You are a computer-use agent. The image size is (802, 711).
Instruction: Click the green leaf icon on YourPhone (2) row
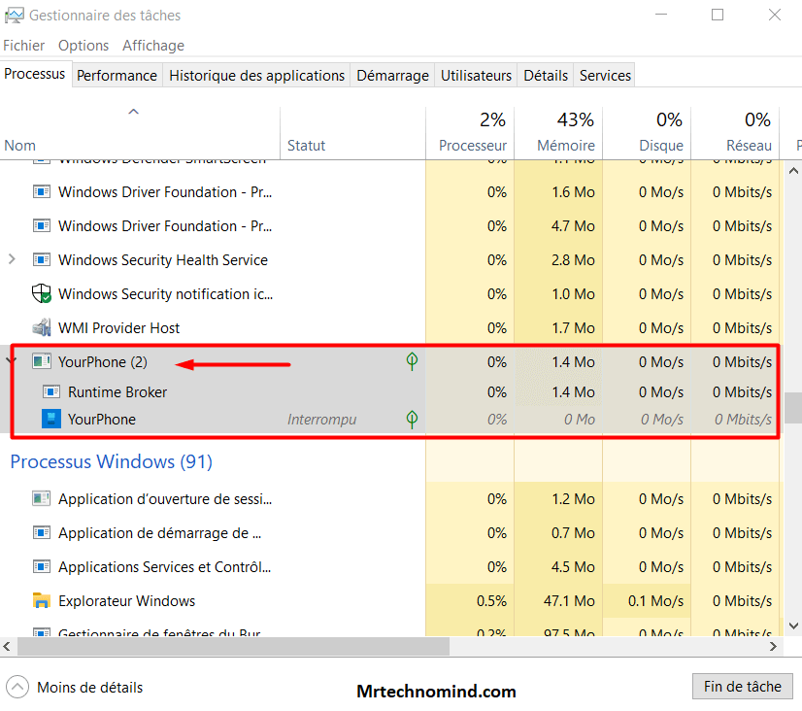pos(412,362)
